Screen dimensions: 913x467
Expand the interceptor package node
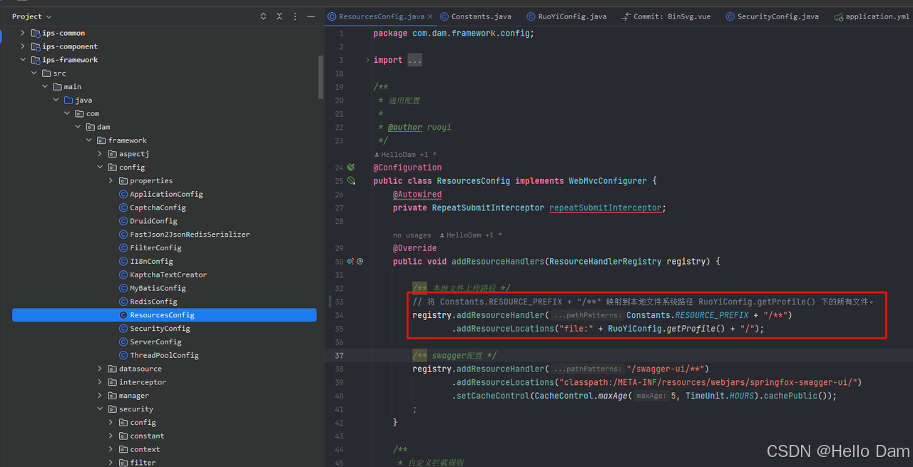(100, 382)
